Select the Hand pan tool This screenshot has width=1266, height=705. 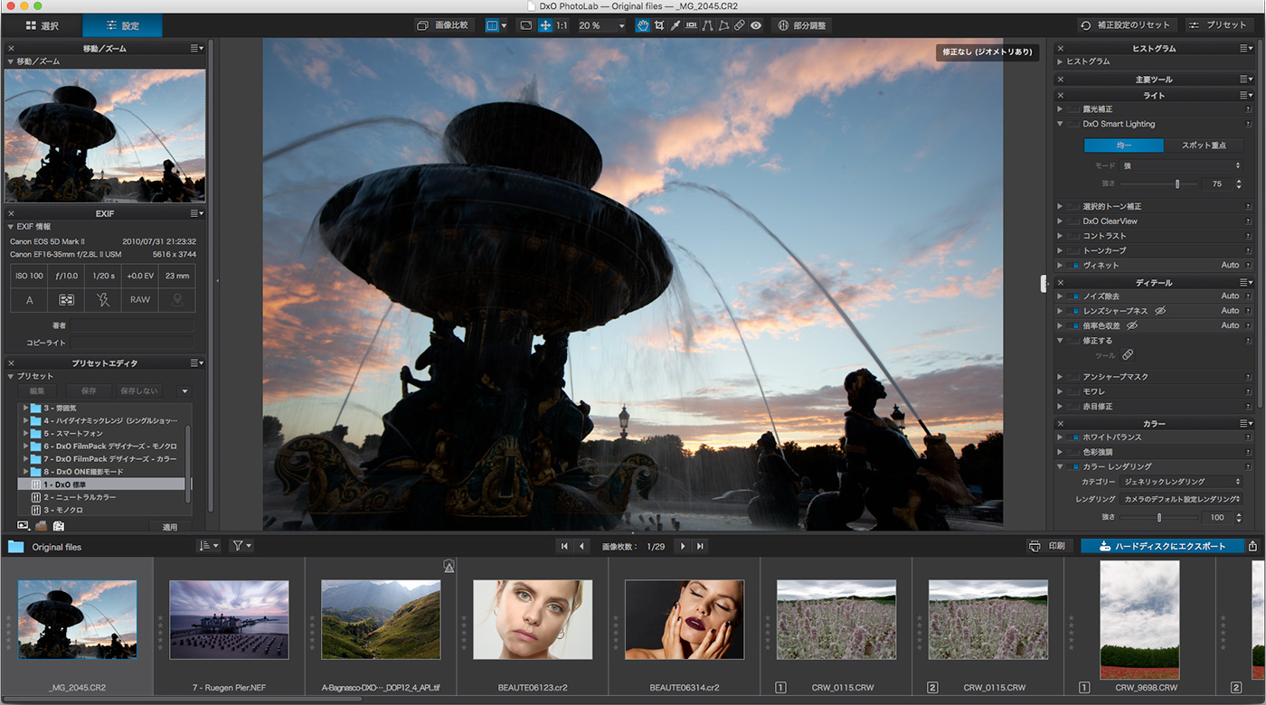coord(642,25)
